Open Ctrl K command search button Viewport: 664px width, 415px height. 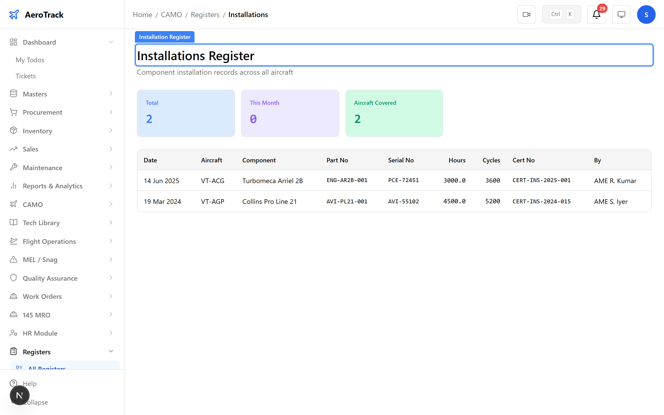click(x=561, y=15)
